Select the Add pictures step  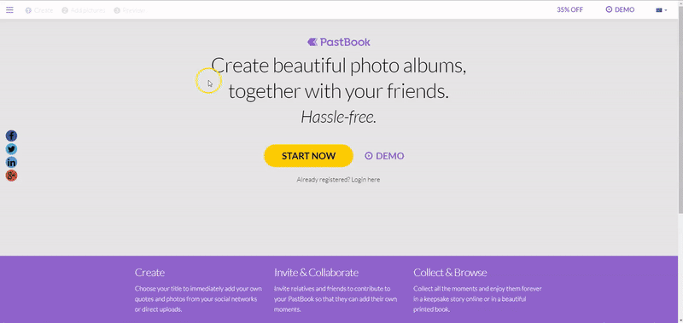[84, 10]
